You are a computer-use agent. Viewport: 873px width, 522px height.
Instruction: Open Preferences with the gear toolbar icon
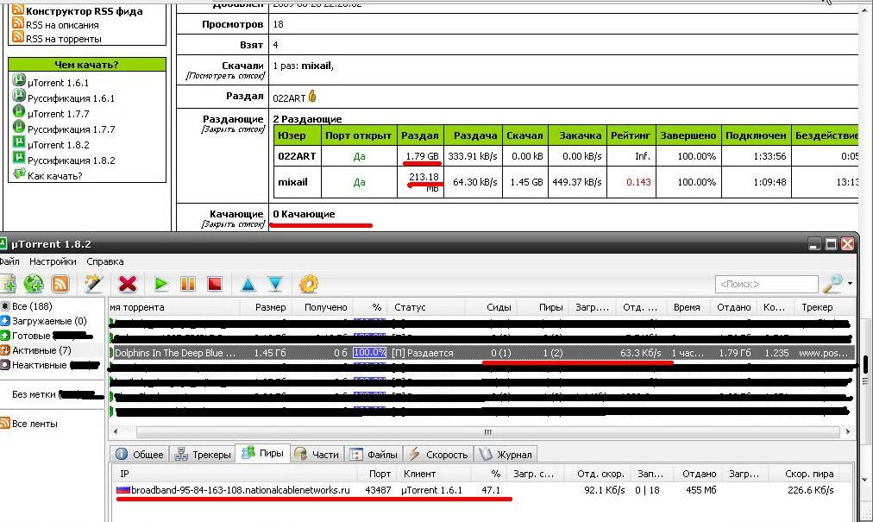(x=309, y=284)
